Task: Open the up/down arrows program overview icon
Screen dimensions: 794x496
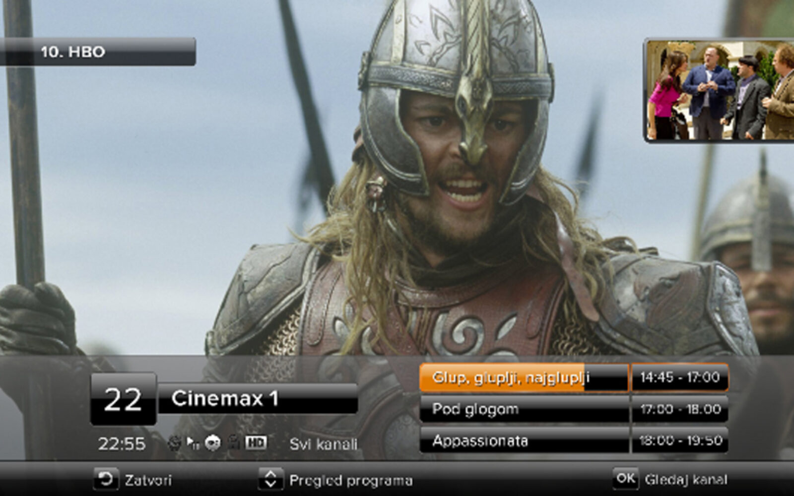Action: point(270,479)
